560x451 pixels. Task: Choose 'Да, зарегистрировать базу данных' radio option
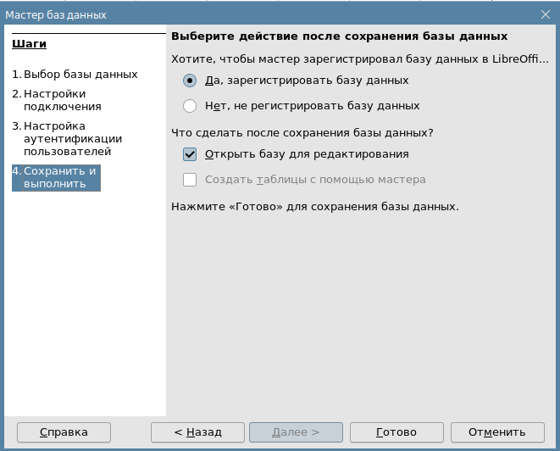(190, 81)
